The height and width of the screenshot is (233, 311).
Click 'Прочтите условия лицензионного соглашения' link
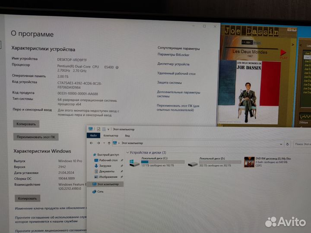pyautogui.click(x=51, y=230)
